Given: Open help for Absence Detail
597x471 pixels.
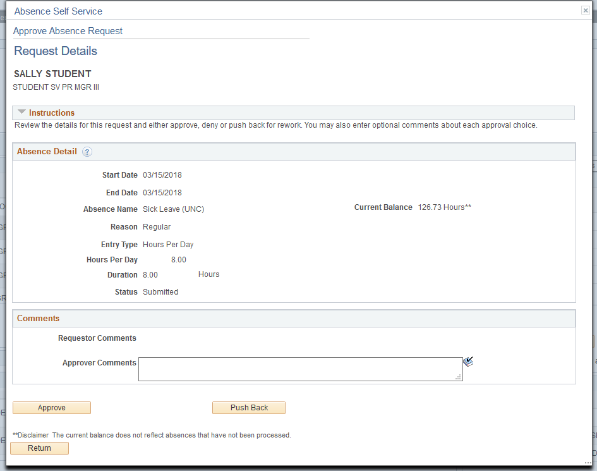Looking at the screenshot, I should (x=87, y=152).
